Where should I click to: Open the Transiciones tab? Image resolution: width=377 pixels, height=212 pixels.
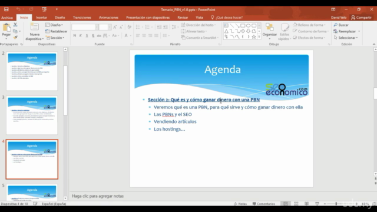coord(82,18)
